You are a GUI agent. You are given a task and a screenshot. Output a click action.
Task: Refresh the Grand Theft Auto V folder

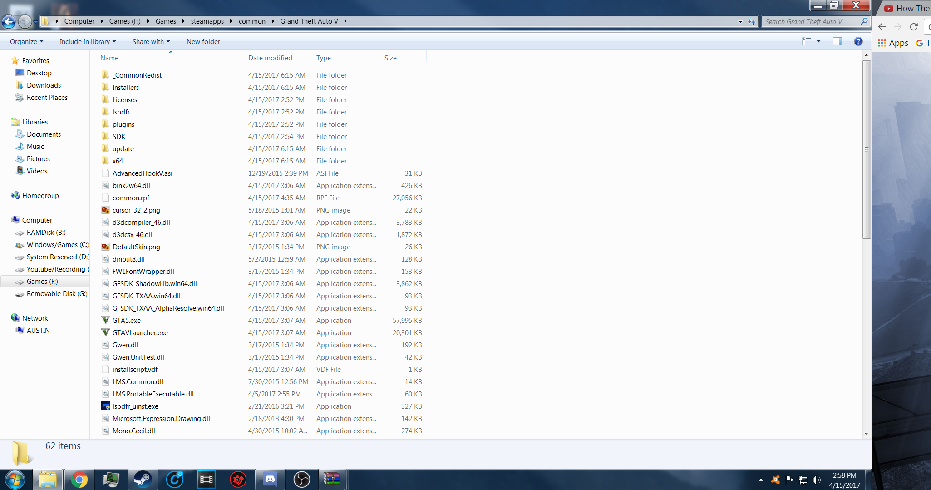pyautogui.click(x=752, y=21)
